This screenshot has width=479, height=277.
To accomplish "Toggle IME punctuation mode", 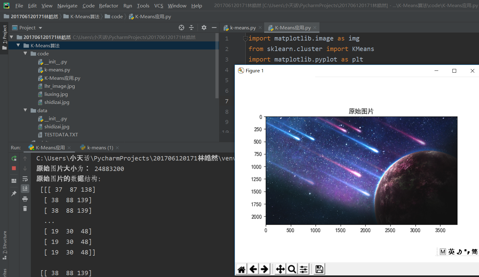I will (467, 252).
